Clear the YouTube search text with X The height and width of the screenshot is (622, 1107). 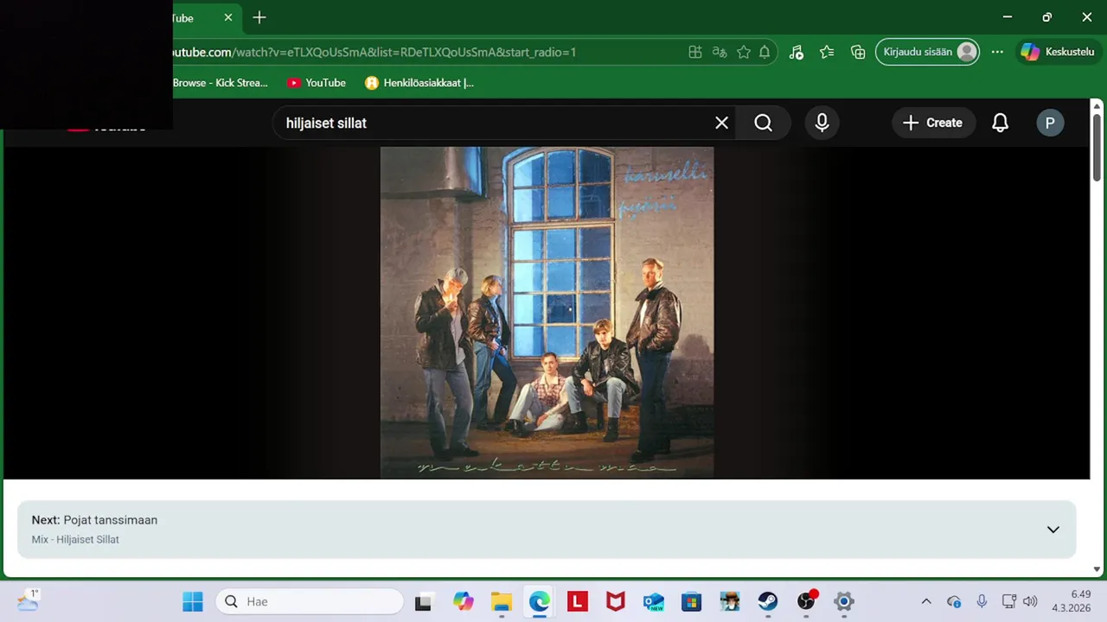[721, 123]
